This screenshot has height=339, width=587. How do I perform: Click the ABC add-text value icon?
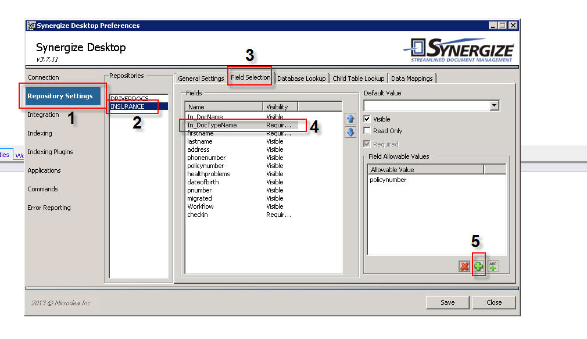coord(493,266)
